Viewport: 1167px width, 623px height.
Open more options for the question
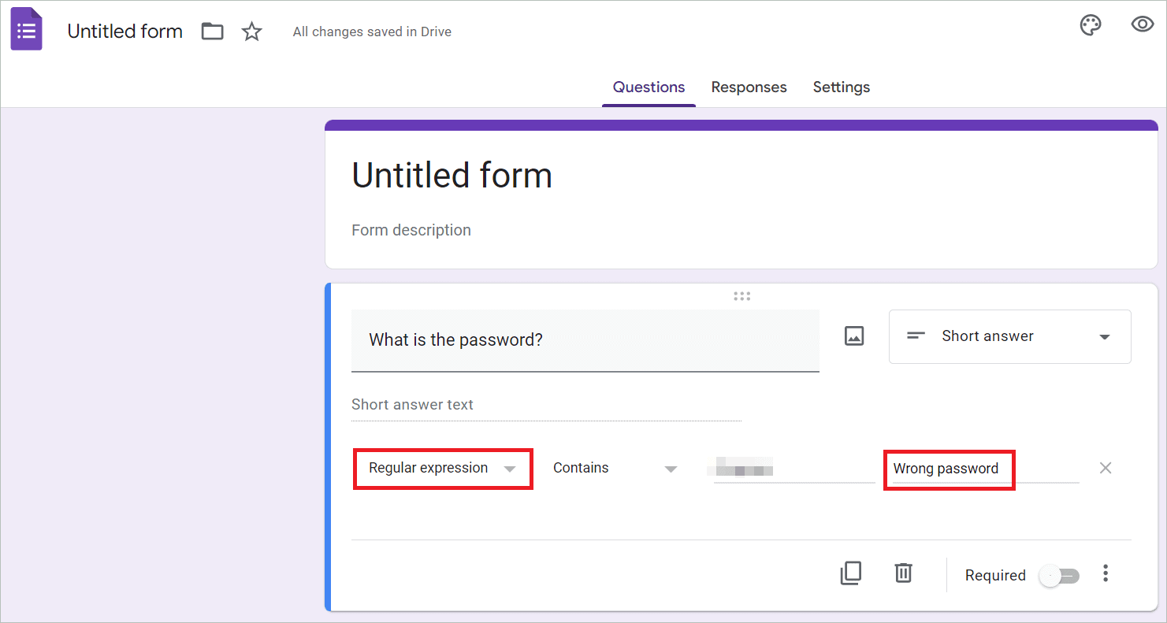[x=1106, y=573]
